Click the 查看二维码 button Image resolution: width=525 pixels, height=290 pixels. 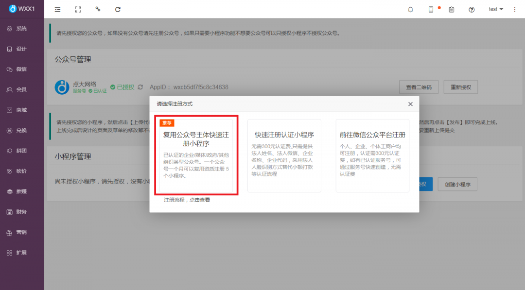point(420,87)
